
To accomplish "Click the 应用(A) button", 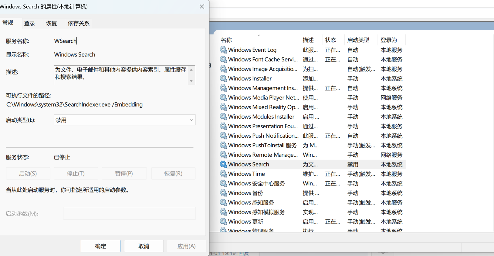I will pos(186,246).
